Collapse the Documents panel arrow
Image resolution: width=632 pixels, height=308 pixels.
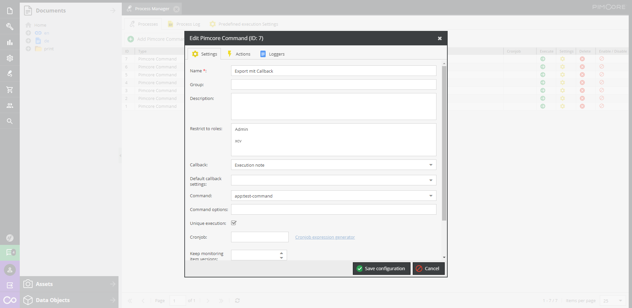(x=113, y=11)
